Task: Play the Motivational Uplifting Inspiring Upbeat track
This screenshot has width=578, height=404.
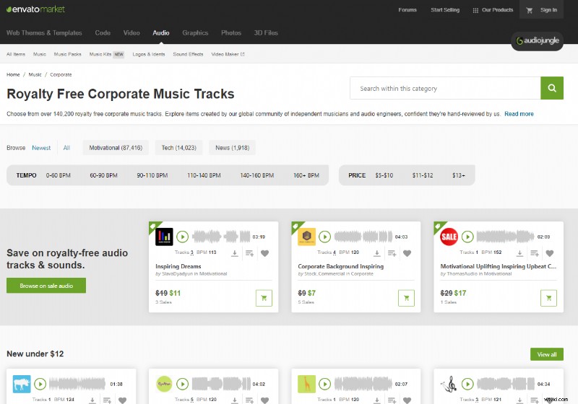Action: tap(467, 237)
